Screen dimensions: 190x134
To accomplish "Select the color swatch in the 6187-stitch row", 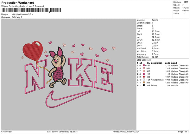I will tap(144, 65).
